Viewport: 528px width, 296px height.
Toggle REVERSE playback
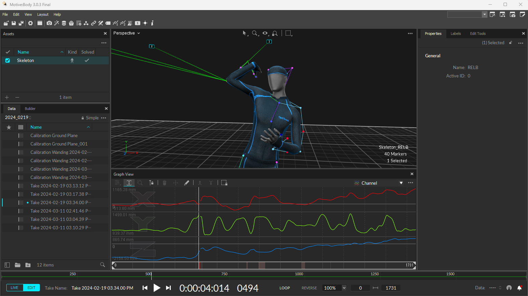coord(309,288)
